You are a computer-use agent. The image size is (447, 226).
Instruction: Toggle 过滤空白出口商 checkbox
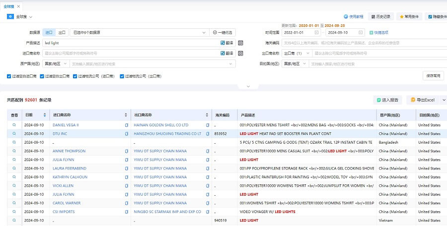tap(42, 76)
